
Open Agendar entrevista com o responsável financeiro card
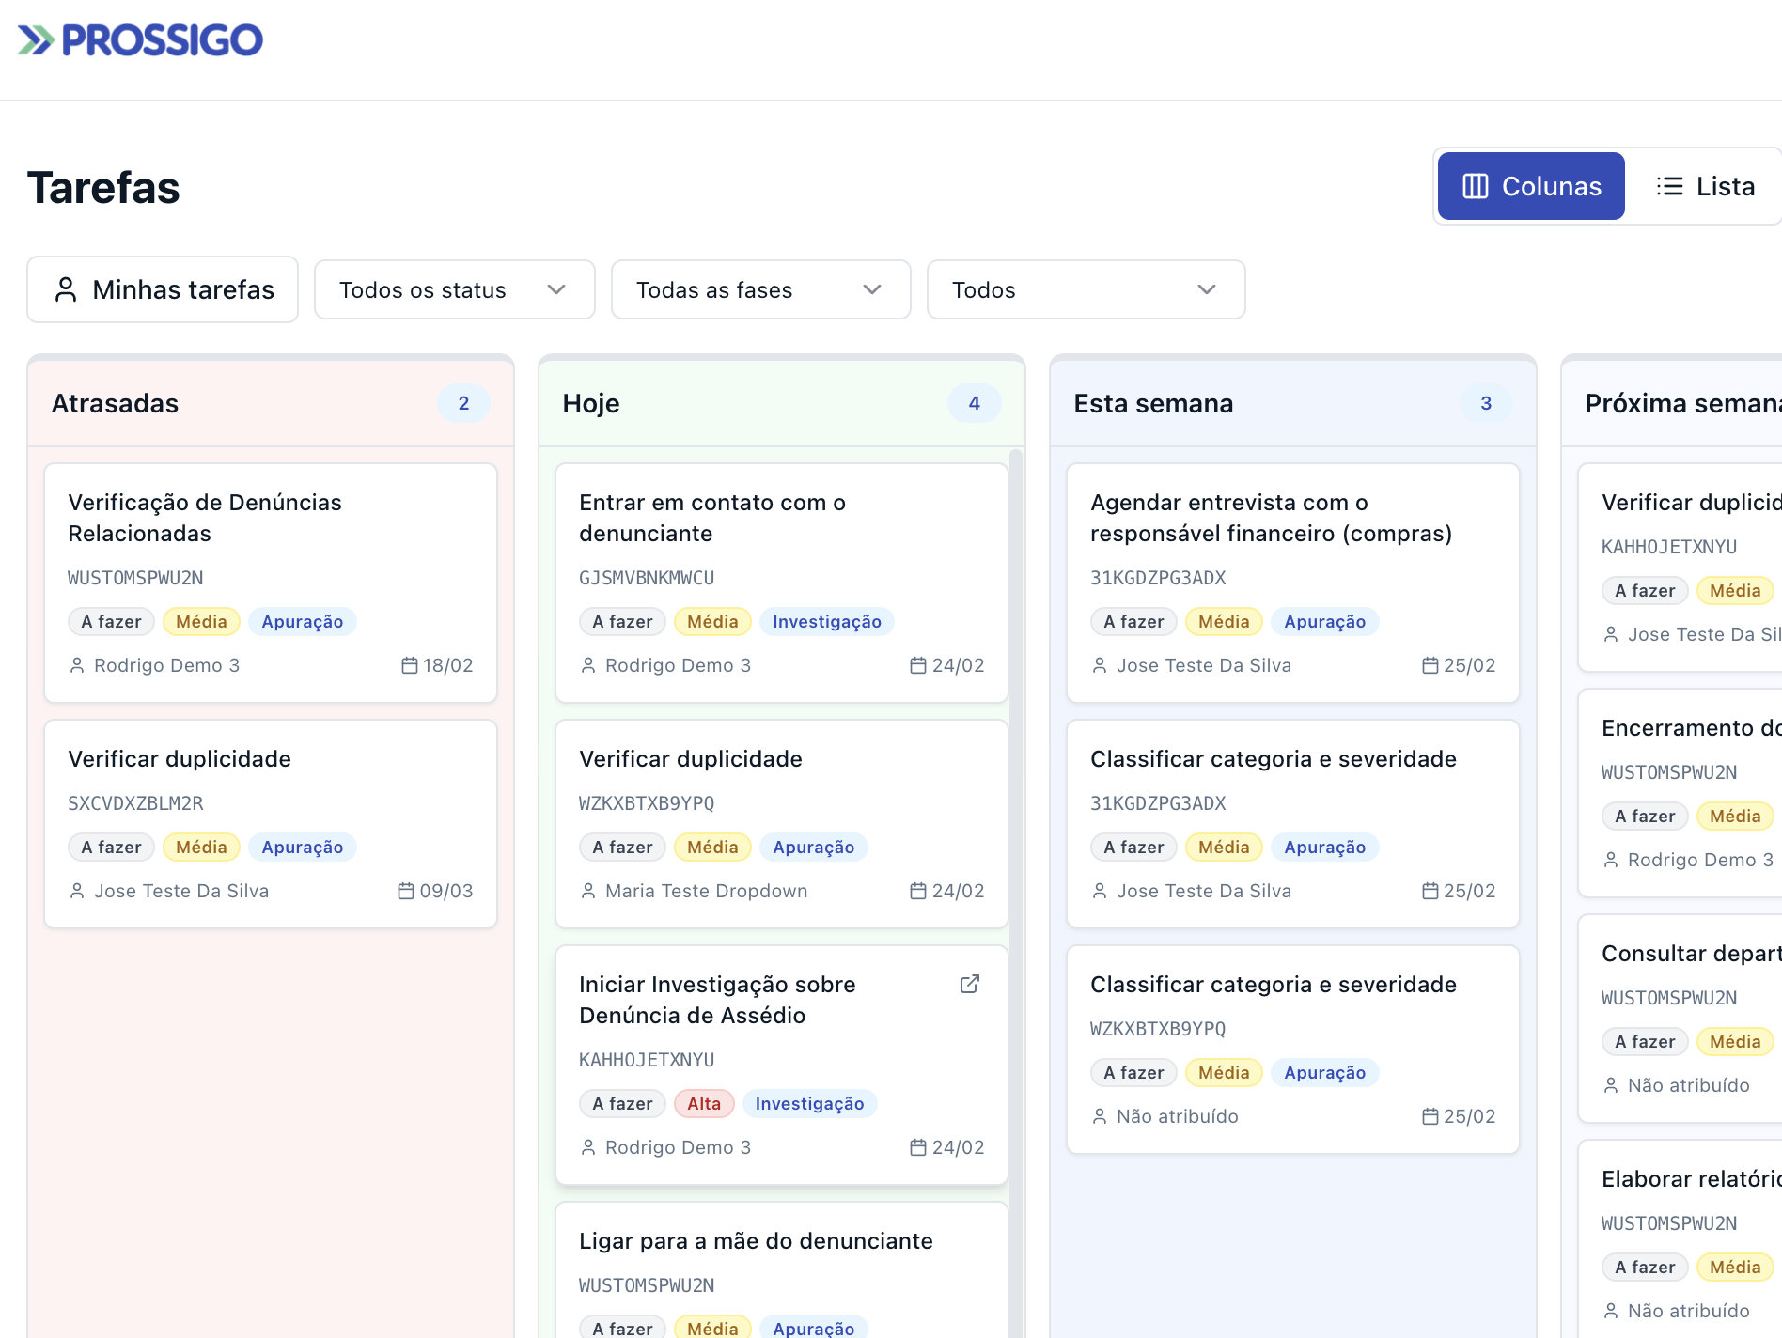[1293, 583]
